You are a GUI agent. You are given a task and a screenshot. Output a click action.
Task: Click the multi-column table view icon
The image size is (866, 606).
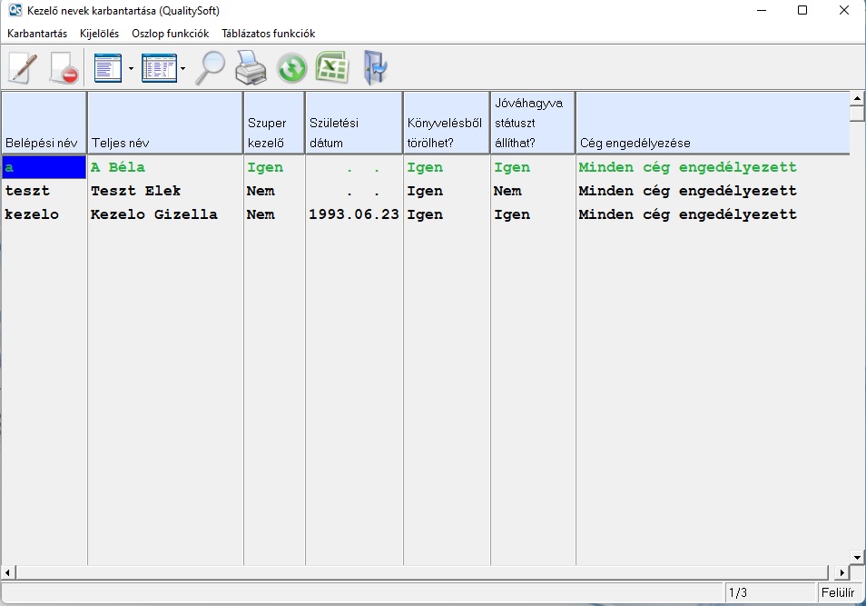coord(159,68)
